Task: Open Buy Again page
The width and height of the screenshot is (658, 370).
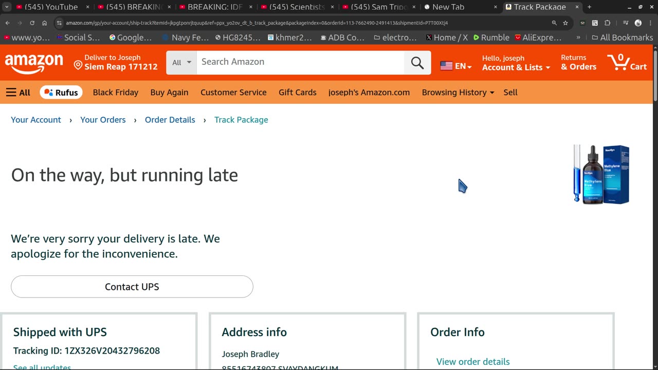Action: (169, 92)
